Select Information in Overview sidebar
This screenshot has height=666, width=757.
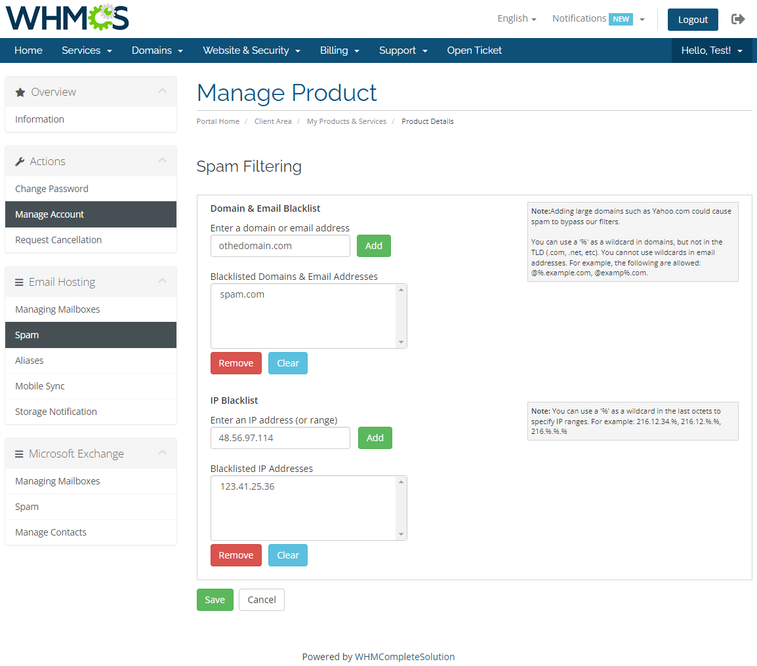pyautogui.click(x=91, y=119)
